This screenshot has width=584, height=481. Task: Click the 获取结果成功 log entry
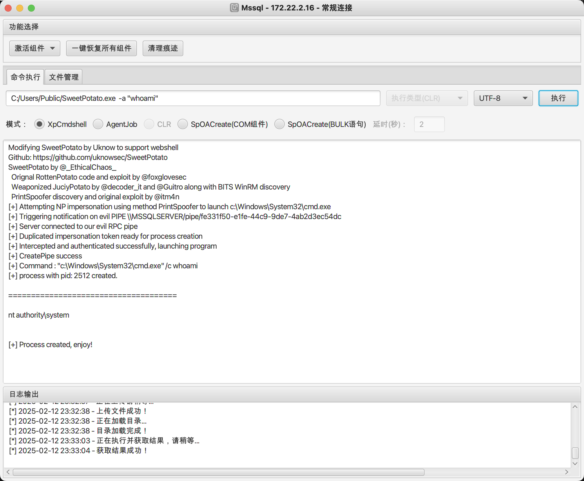pos(78,451)
